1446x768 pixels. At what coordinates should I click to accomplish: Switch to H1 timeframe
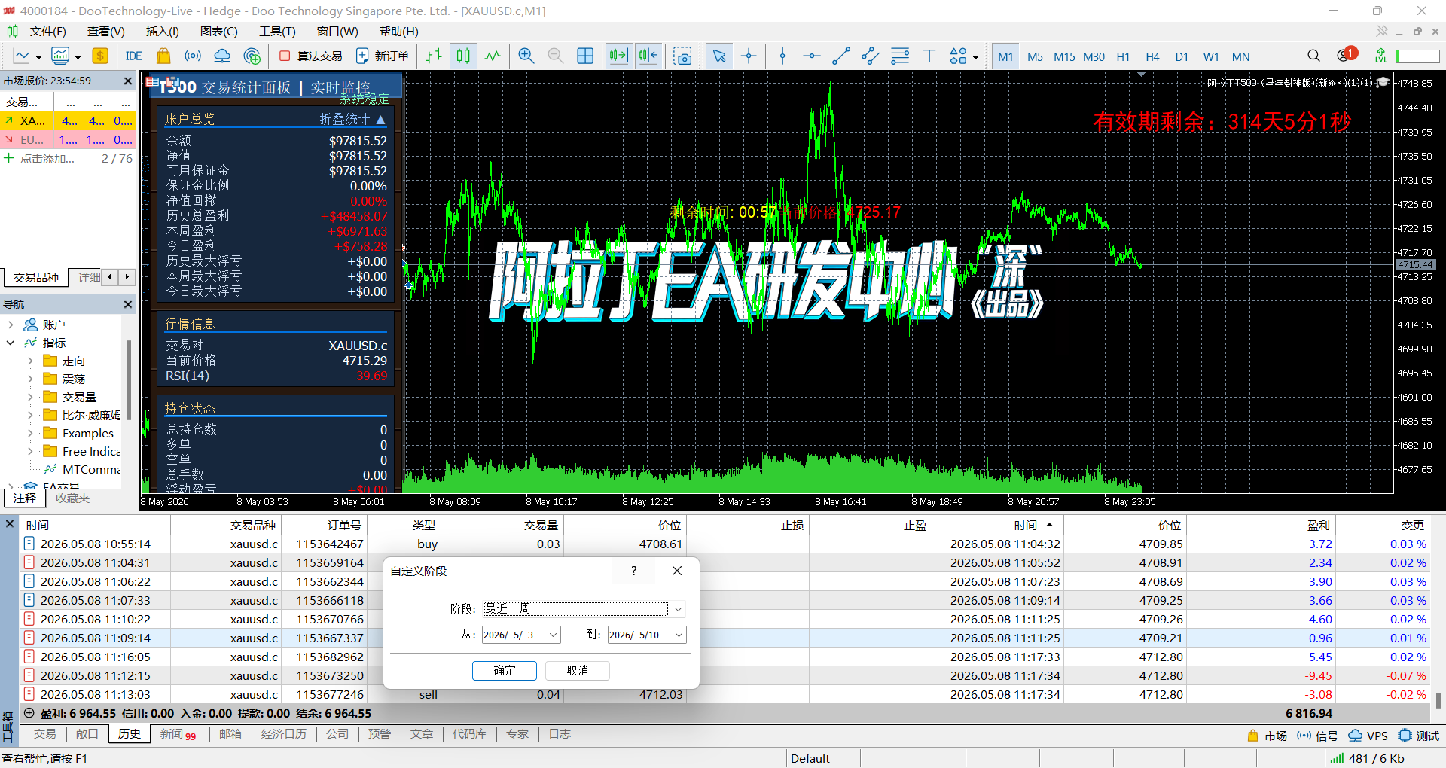pos(1123,57)
